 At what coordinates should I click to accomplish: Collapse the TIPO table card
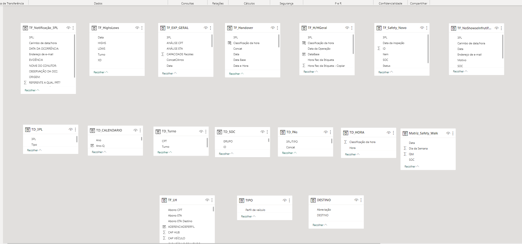[248, 217]
